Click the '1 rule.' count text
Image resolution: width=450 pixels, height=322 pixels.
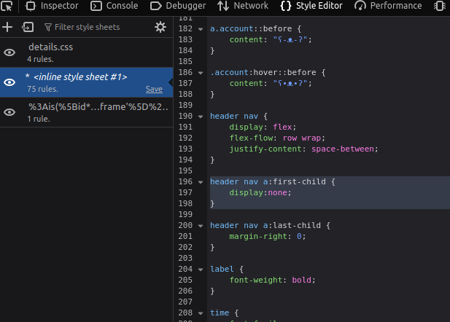(x=39, y=119)
